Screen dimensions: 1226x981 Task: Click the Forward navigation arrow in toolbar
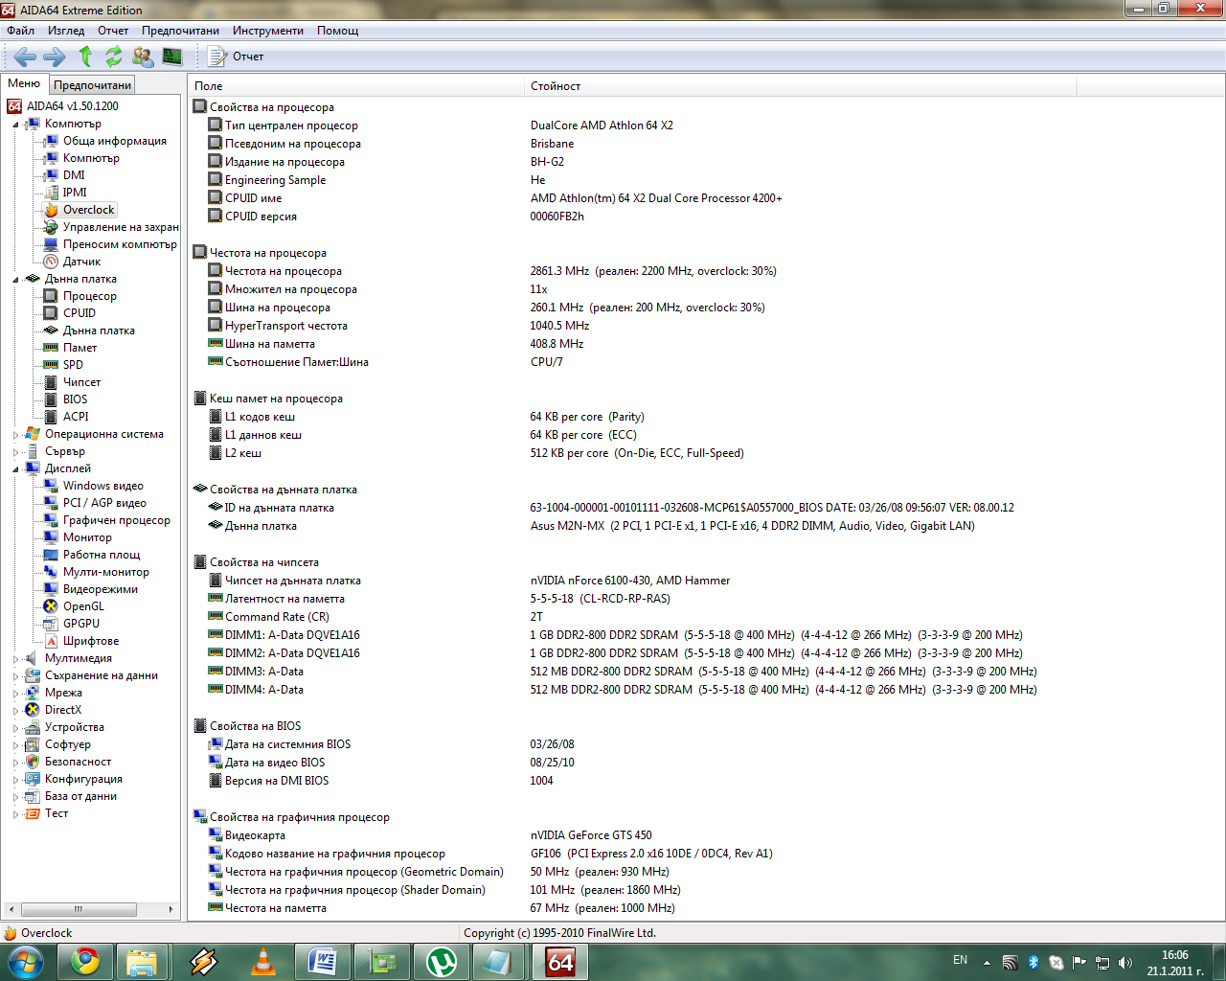click(x=55, y=57)
